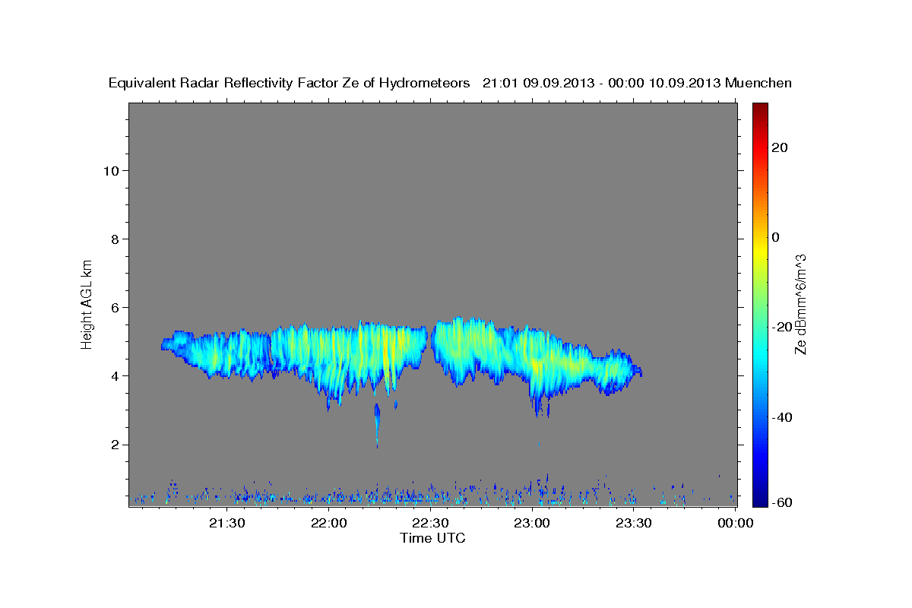The width and height of the screenshot is (912, 608).
Task: Click the colorbar label '0'
Action: tap(775, 237)
